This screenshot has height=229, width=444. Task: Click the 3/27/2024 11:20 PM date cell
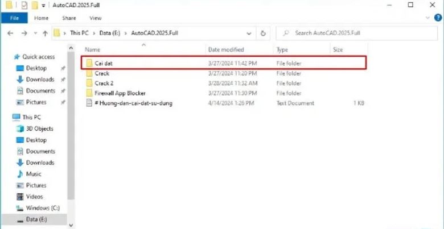point(232,73)
